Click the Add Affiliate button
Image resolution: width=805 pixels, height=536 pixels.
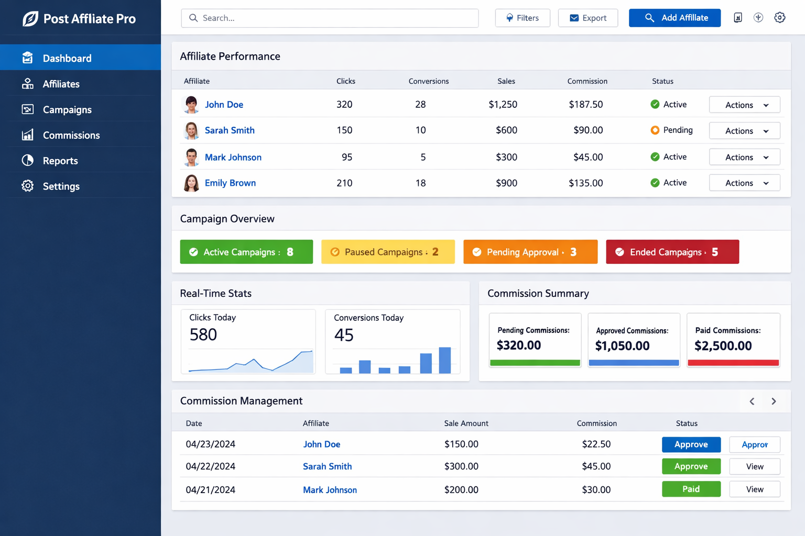(675, 17)
